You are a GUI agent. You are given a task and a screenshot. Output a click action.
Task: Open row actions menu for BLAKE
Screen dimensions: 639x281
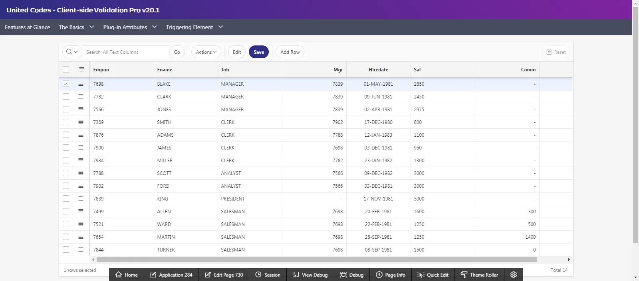[x=81, y=84]
